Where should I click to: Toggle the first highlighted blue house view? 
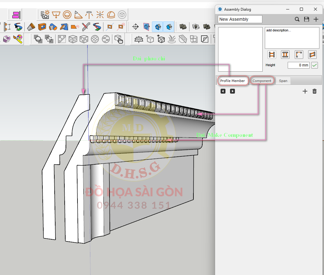click(x=157, y=27)
